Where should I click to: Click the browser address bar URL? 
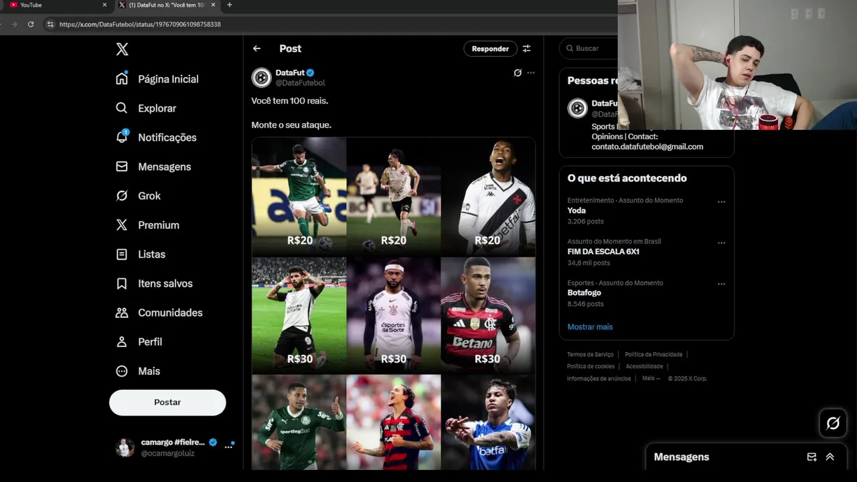pyautogui.click(x=140, y=24)
